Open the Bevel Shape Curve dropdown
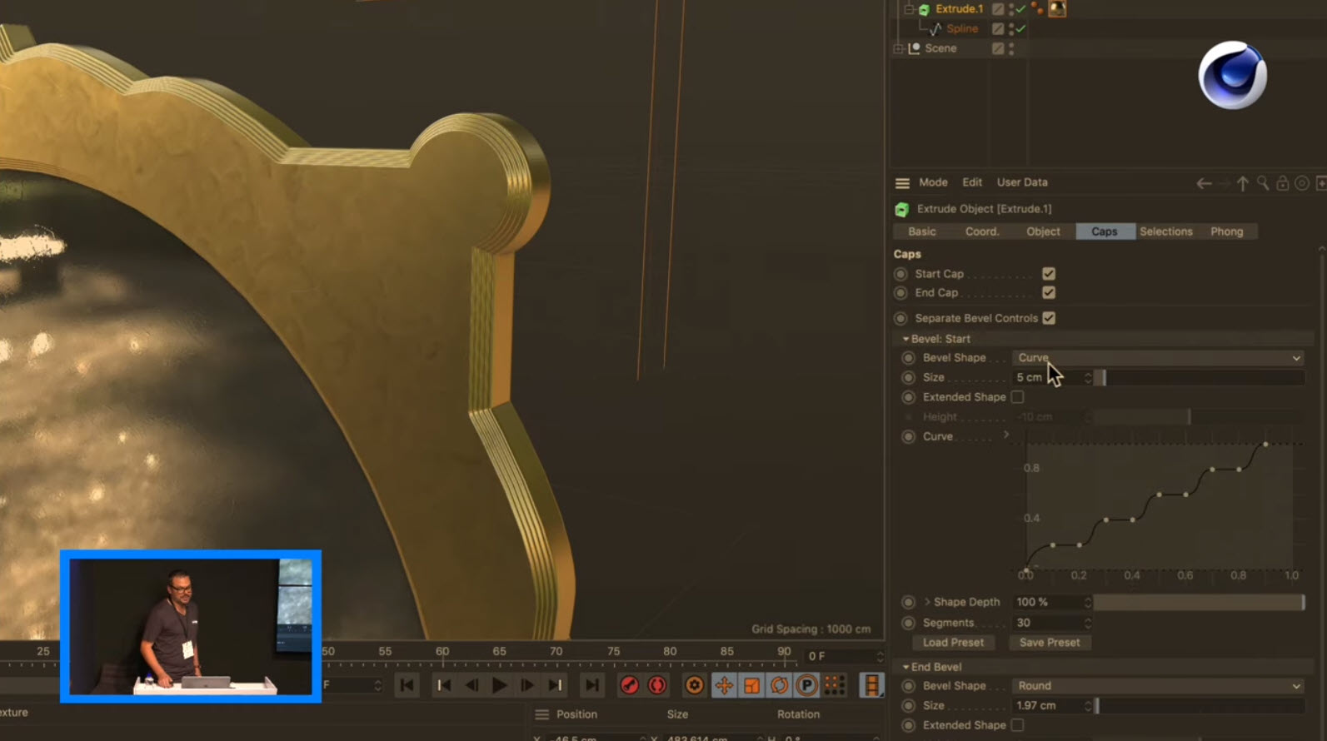 (x=1158, y=358)
